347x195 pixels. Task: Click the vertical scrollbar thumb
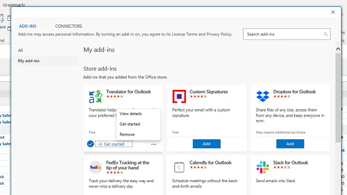338,97
